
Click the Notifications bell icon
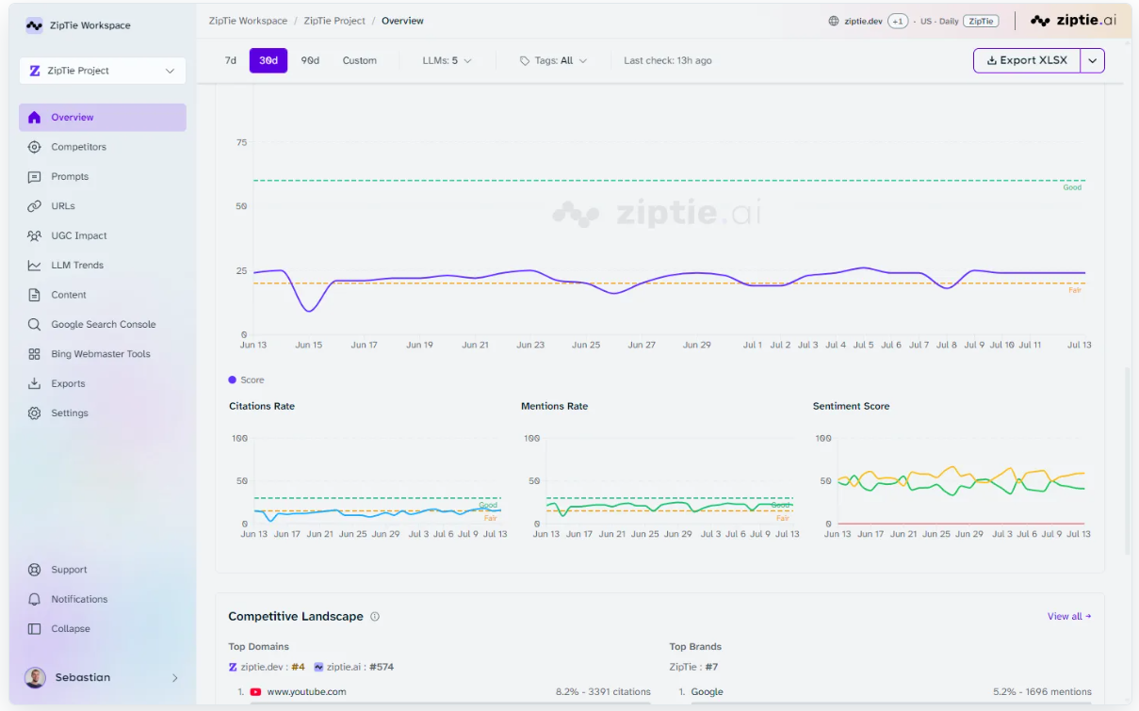[x=35, y=599]
